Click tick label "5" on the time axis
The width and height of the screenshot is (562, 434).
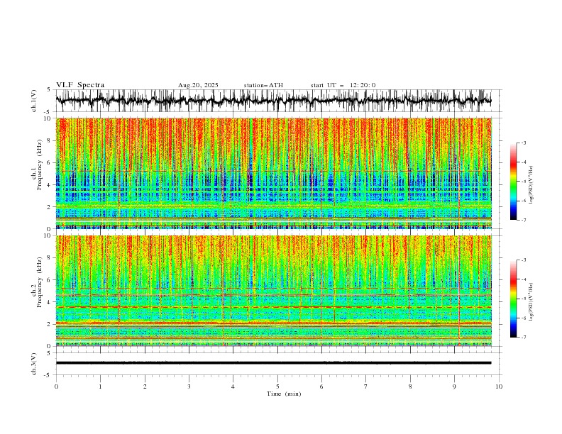pos(277,386)
